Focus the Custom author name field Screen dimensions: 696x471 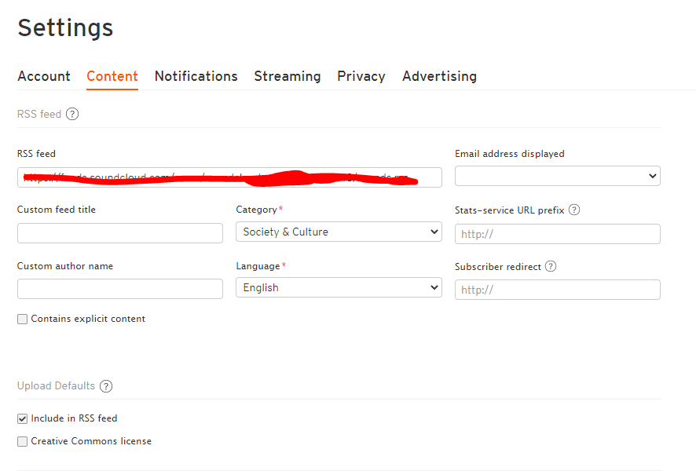(119, 289)
